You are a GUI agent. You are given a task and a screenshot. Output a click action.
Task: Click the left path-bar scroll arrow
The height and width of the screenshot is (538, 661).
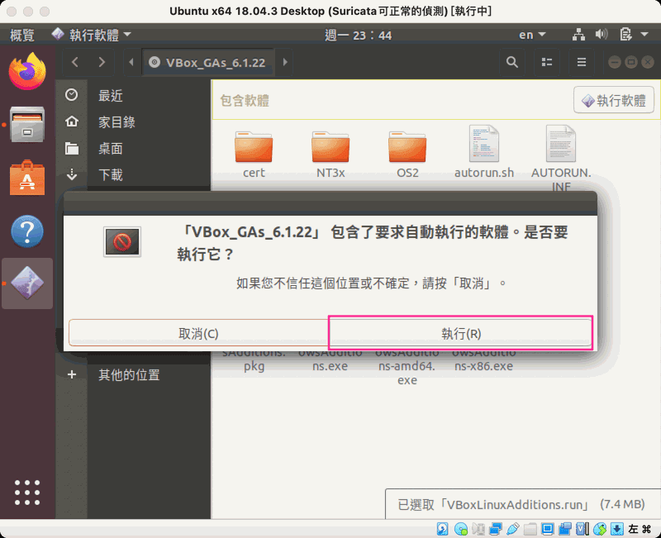coord(131,63)
